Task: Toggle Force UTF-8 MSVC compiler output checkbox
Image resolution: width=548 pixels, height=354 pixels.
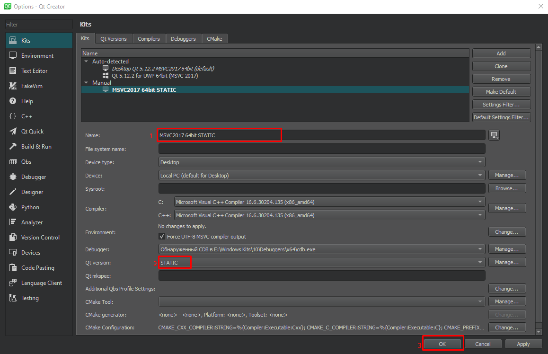Action: click(162, 237)
